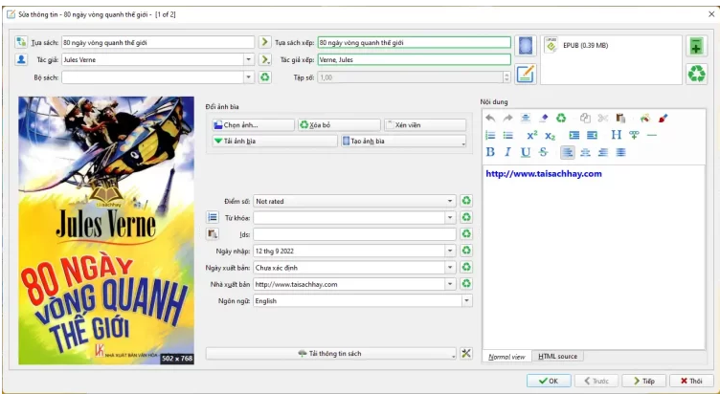Open the metadata download configuration tools icon
The width and height of the screenshot is (720, 394).
point(466,353)
